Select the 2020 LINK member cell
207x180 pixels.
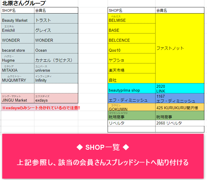click(x=180, y=88)
